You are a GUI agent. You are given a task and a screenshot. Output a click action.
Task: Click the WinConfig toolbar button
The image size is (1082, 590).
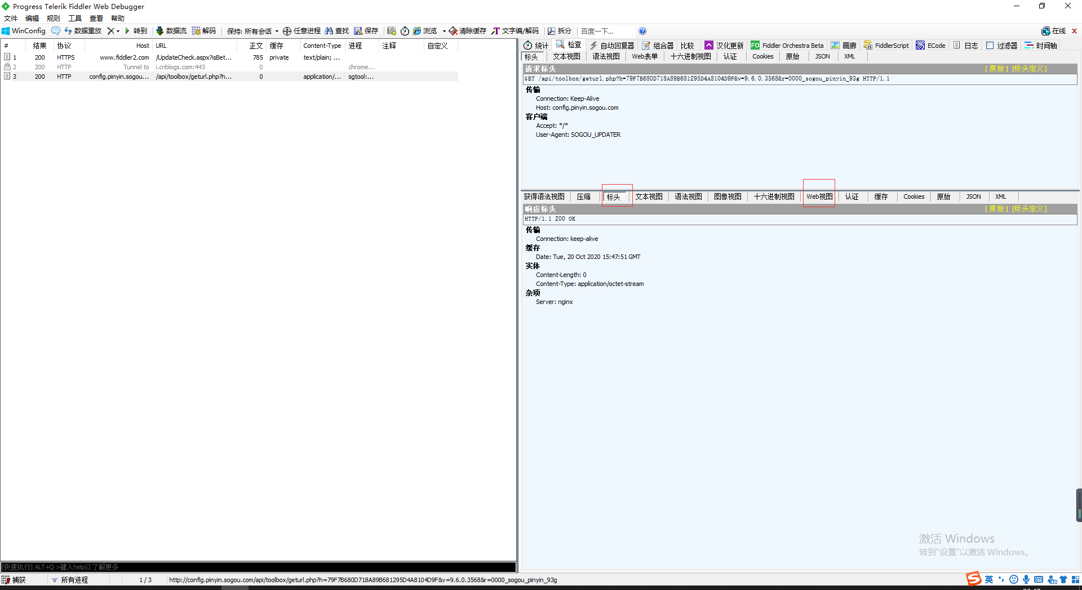click(x=24, y=31)
